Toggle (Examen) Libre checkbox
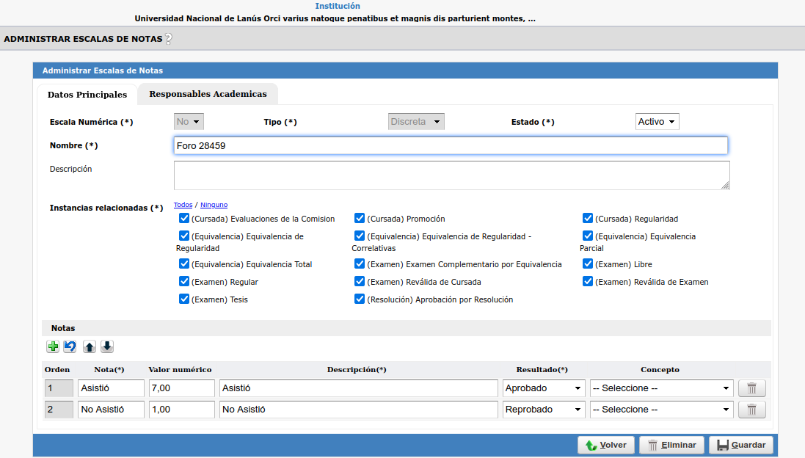805x458 pixels. pyautogui.click(x=588, y=263)
